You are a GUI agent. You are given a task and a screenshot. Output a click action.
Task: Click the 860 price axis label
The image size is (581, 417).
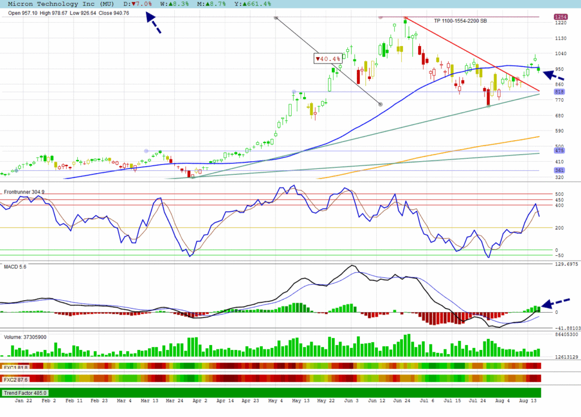[x=559, y=85]
